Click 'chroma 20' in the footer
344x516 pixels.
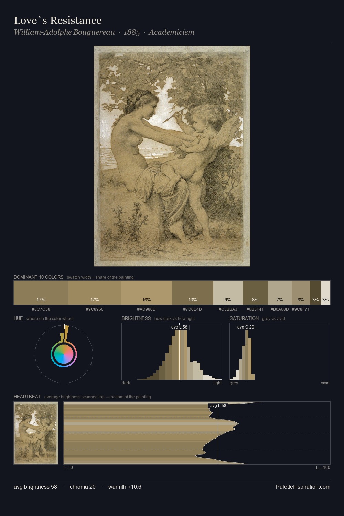[83, 487]
